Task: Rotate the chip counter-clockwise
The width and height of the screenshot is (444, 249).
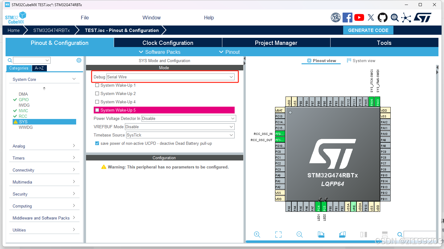Action: pos(342,235)
